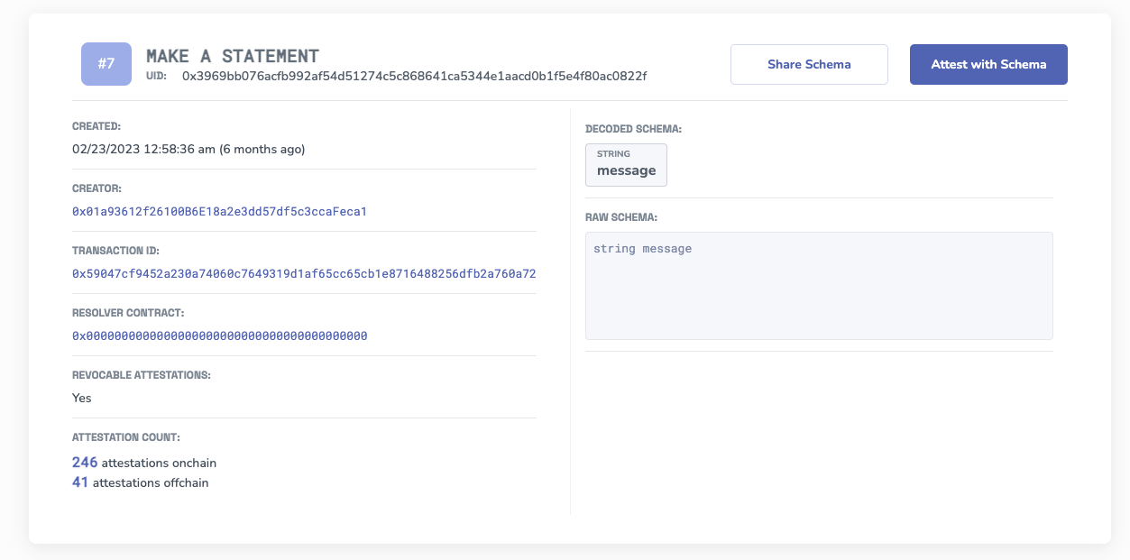The width and height of the screenshot is (1130, 560).
Task: Click the STRING type label above message
Action: (612, 153)
